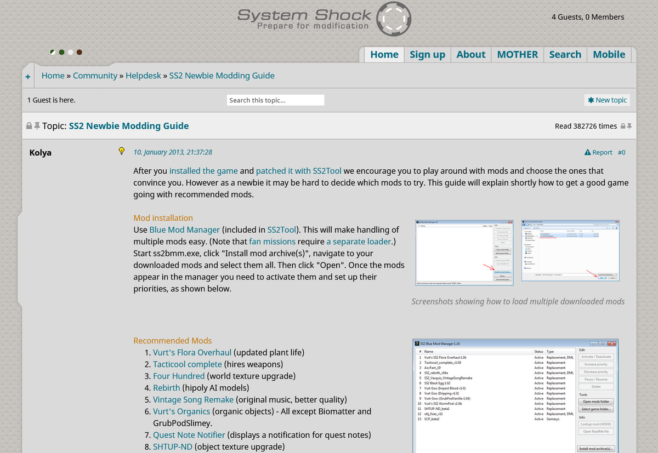
Task: Open SS2 Newbie Modding Guide breadcrumb link
Action: (222, 76)
